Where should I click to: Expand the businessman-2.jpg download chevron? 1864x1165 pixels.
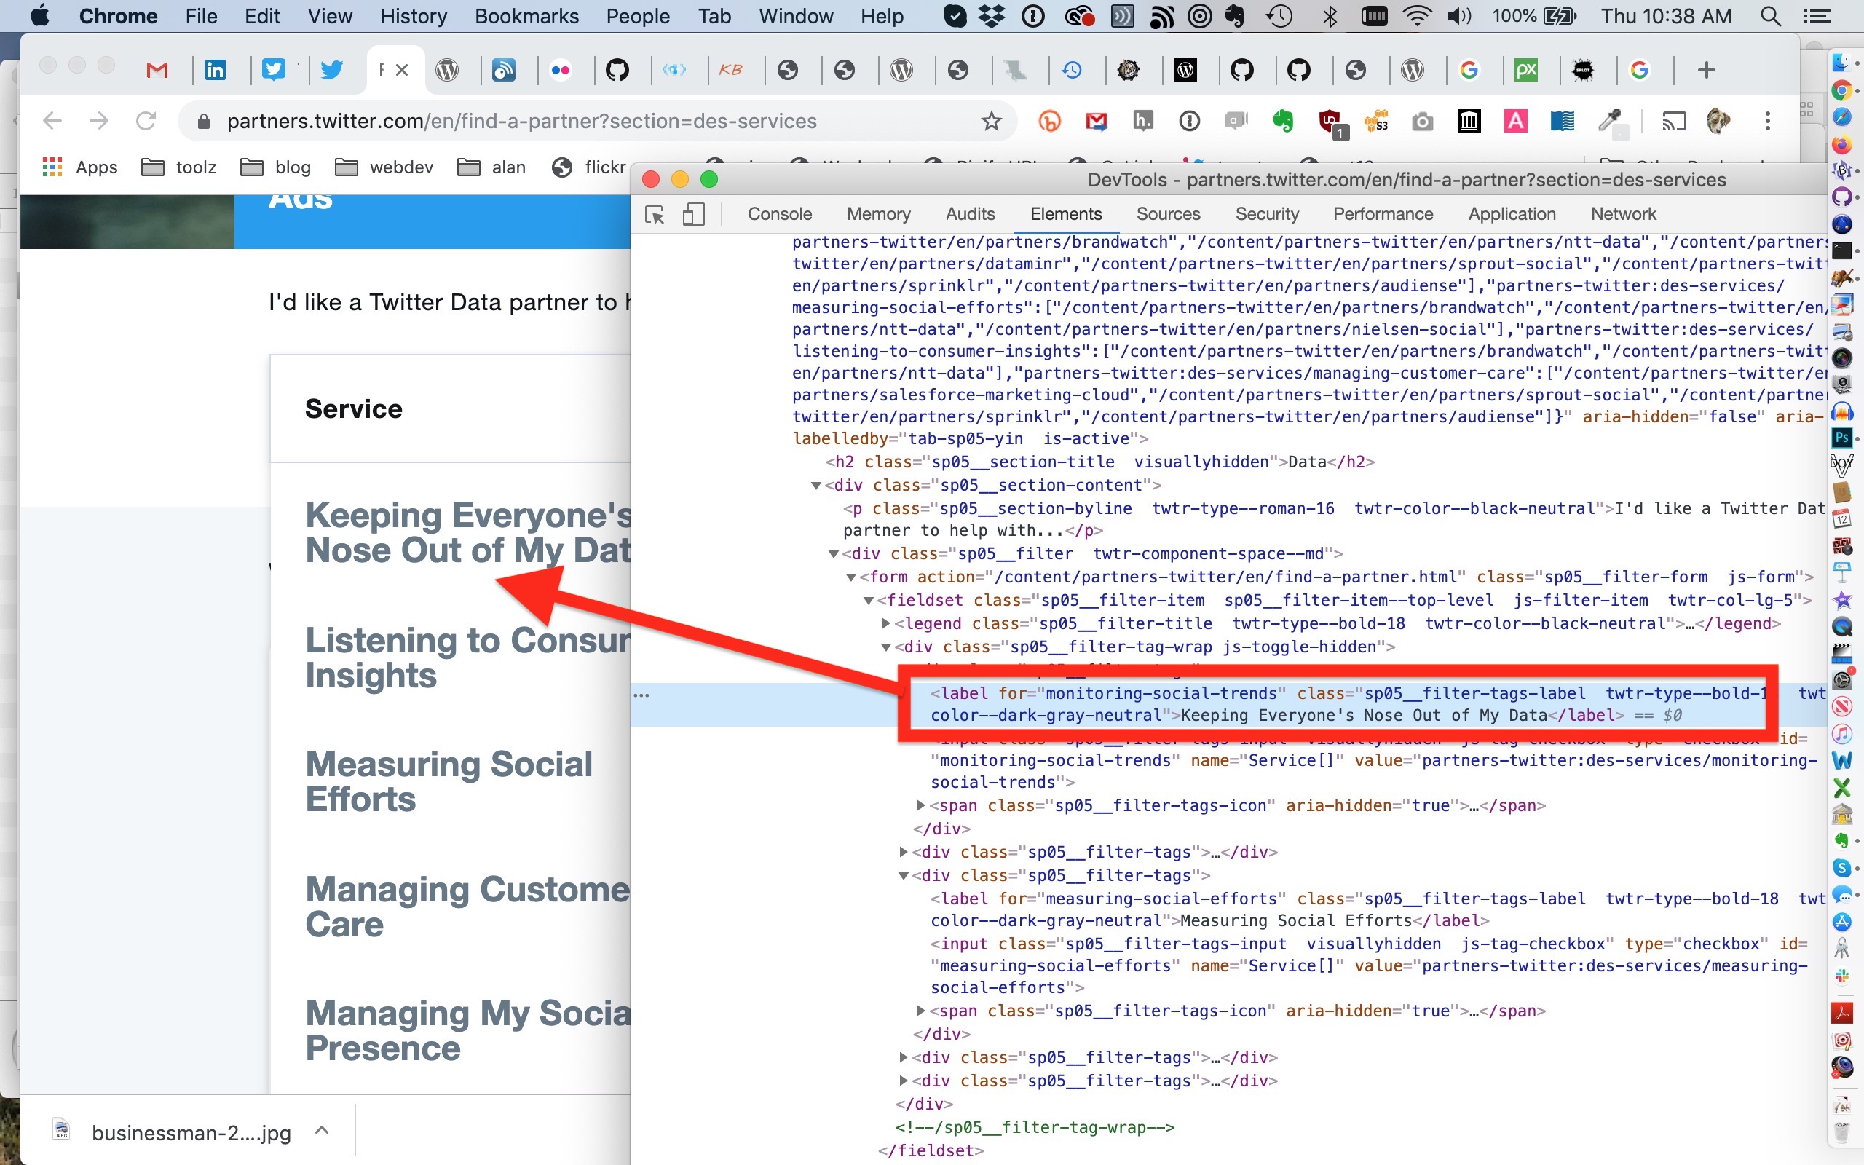tap(321, 1131)
